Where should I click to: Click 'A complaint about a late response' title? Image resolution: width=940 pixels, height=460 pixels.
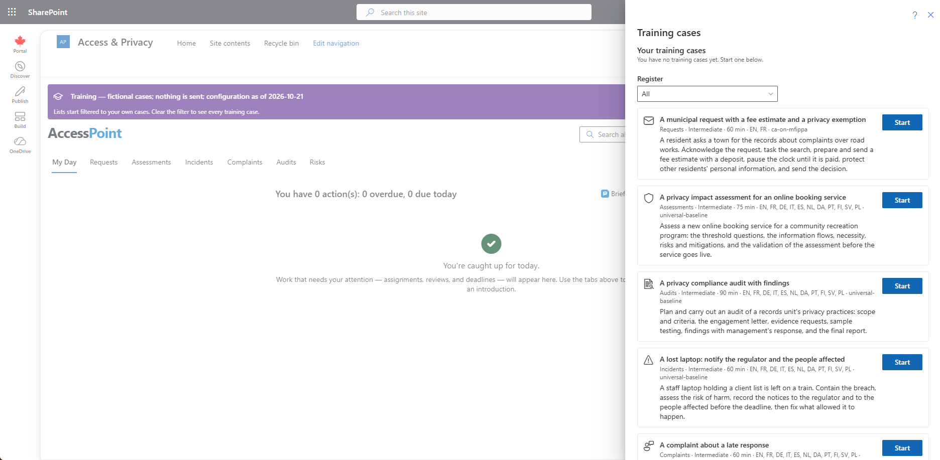(x=714, y=445)
